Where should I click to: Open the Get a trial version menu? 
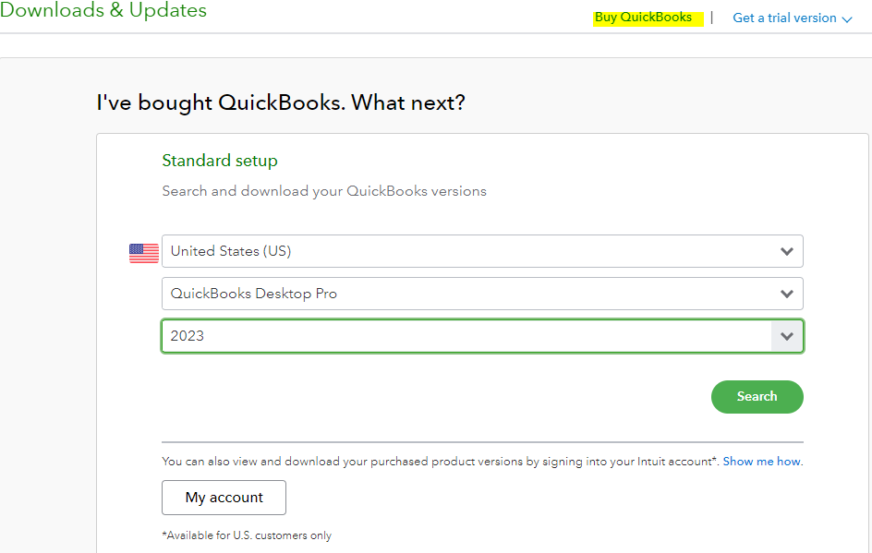click(x=792, y=18)
